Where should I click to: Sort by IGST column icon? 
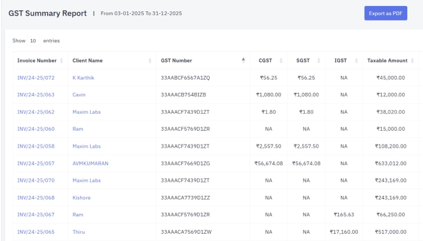coord(357,60)
